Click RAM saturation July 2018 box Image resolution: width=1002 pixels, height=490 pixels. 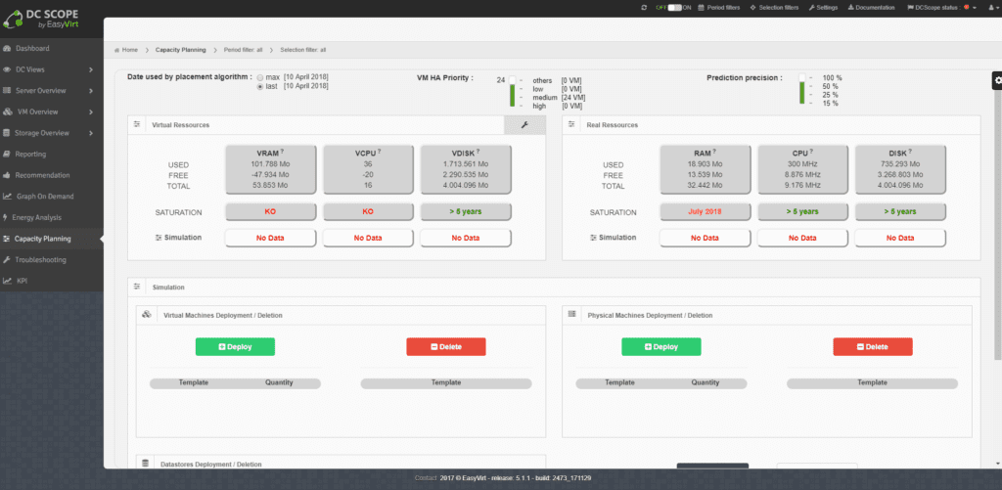point(705,211)
